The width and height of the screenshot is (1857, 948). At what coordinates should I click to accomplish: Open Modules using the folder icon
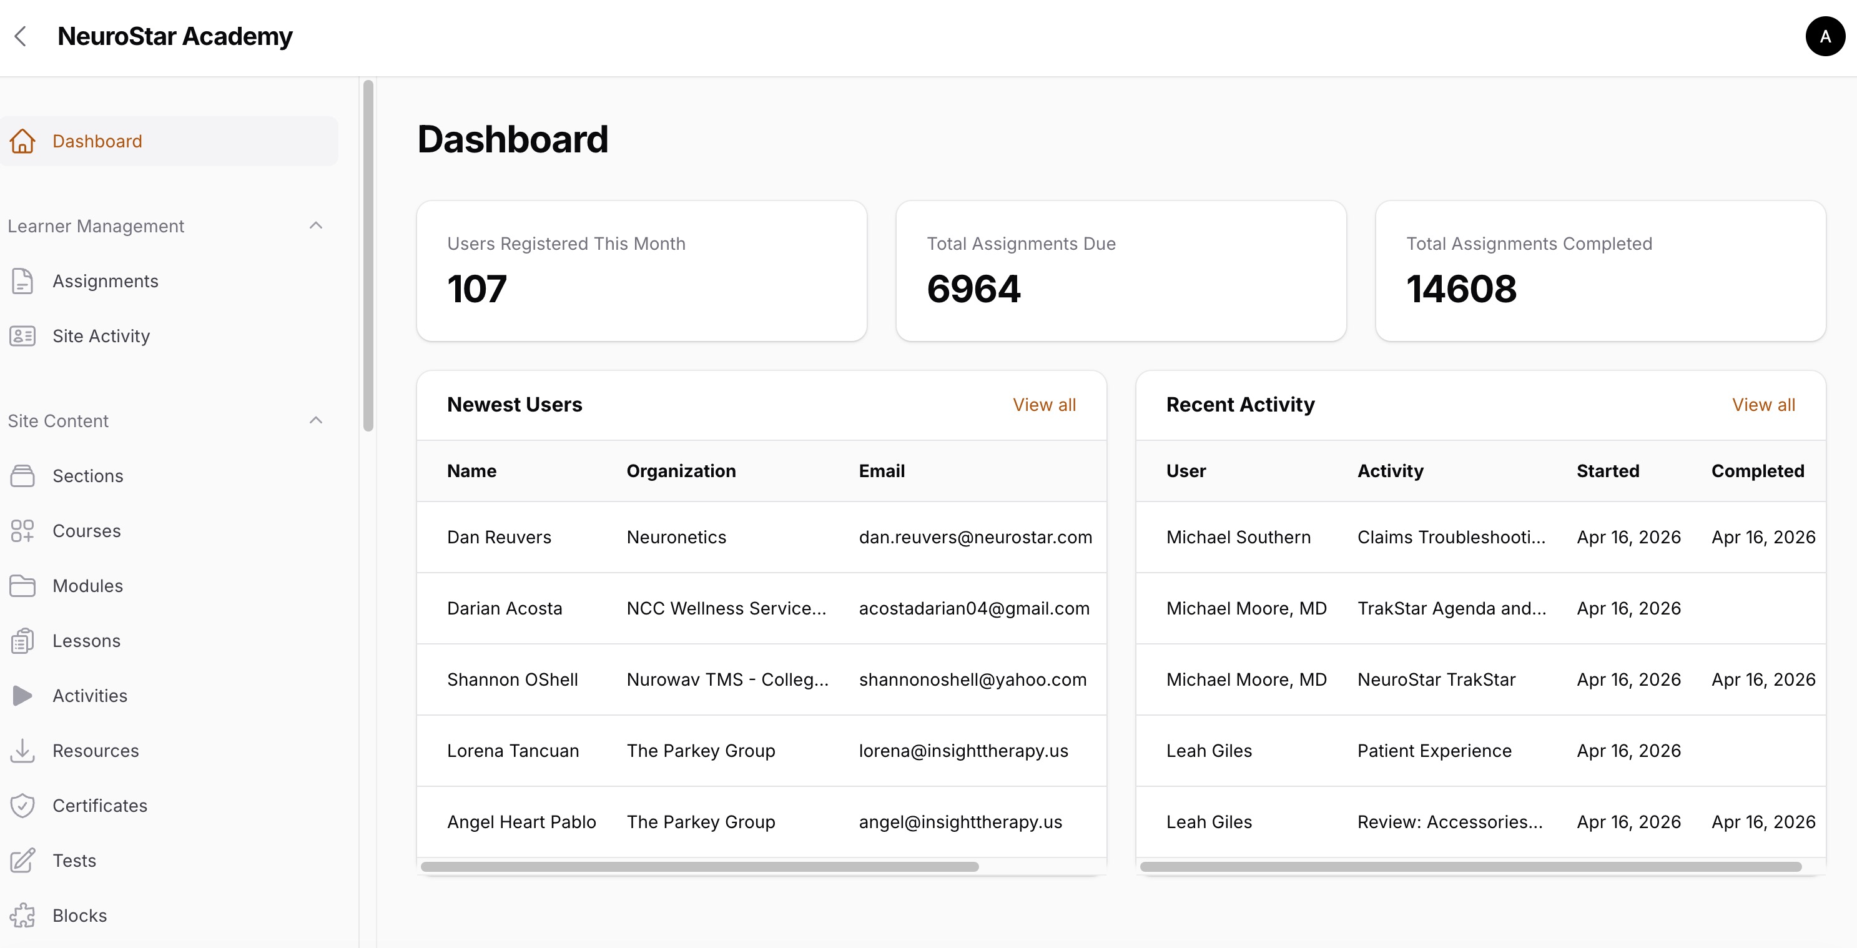[22, 585]
